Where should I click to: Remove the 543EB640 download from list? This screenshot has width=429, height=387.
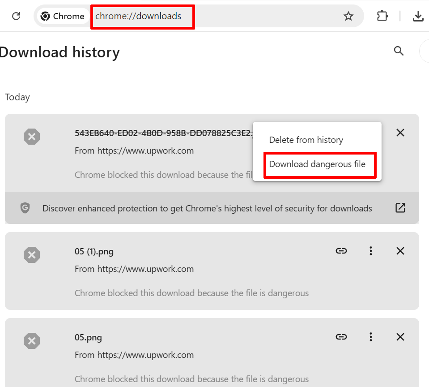coord(400,133)
